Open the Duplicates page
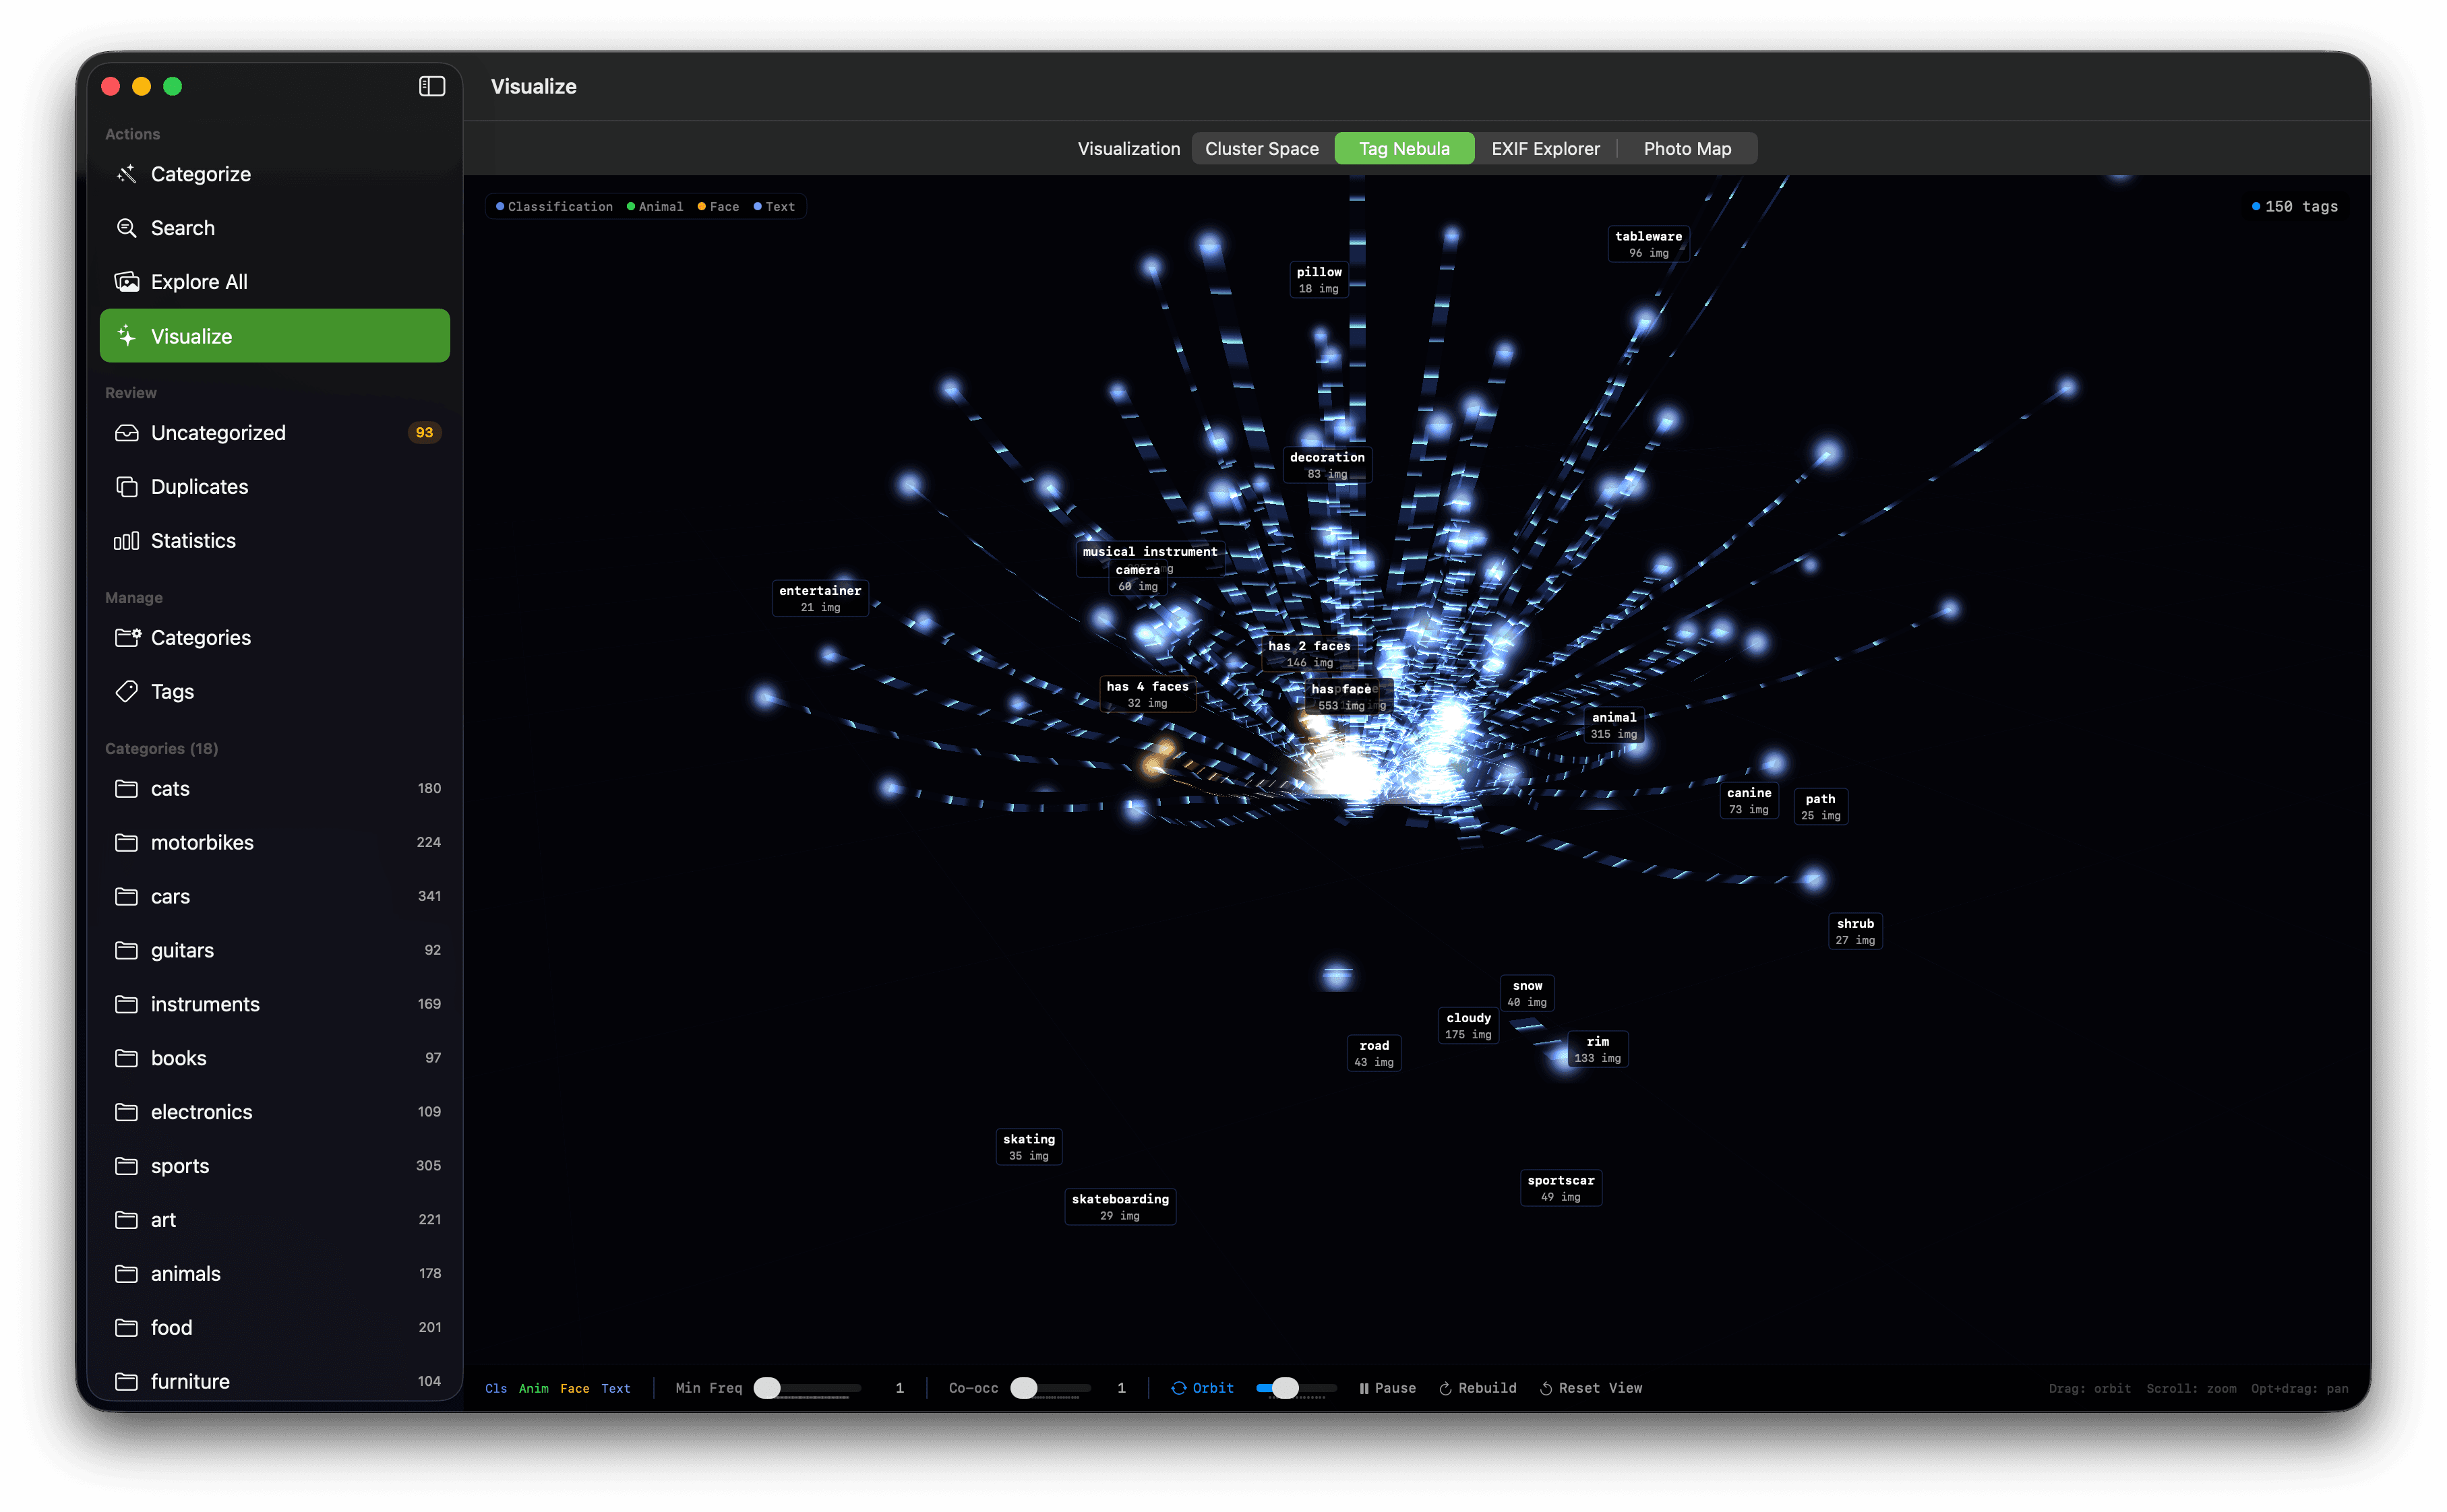The width and height of the screenshot is (2447, 1512). click(x=274, y=487)
